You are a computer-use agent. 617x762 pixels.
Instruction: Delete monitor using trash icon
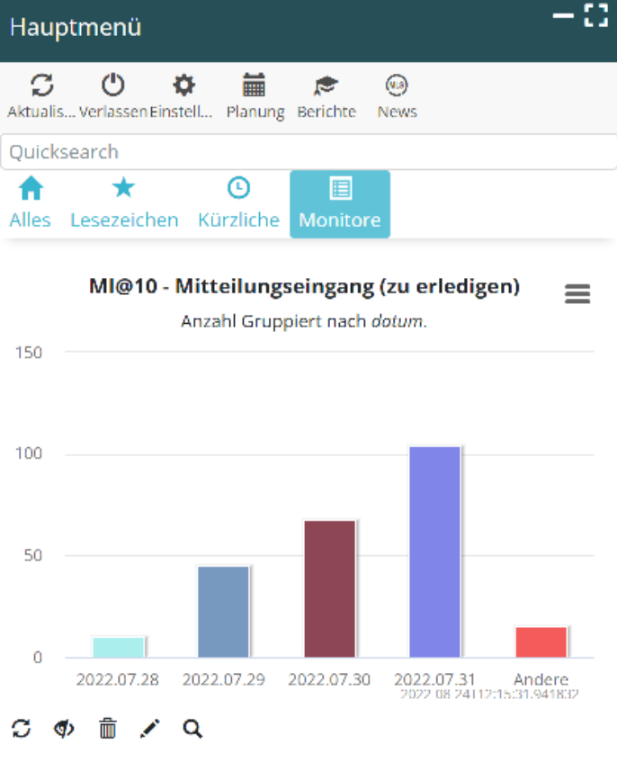(107, 729)
